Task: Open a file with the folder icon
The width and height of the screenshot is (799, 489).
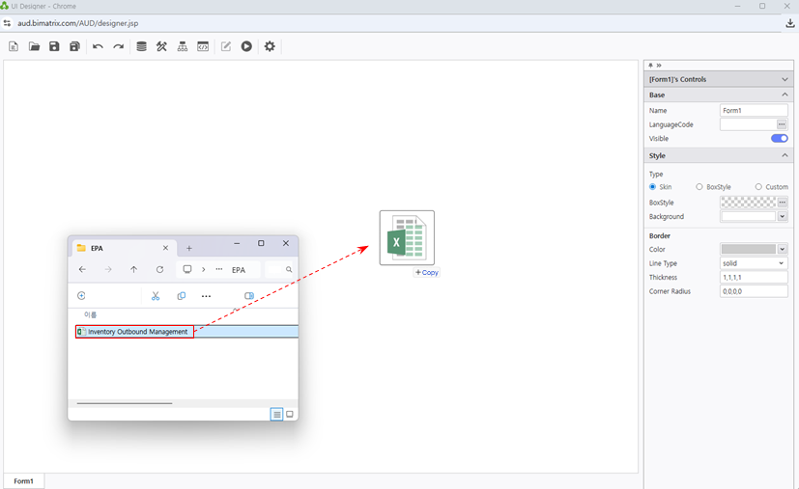Action: (34, 46)
